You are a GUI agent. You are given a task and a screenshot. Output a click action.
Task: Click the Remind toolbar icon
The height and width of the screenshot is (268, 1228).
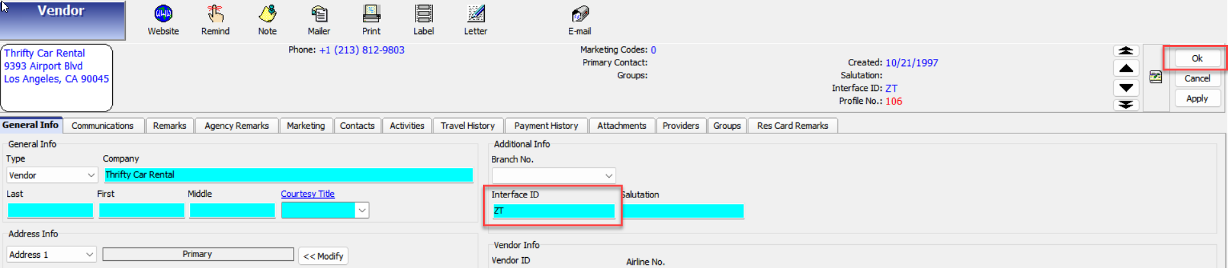tap(215, 20)
